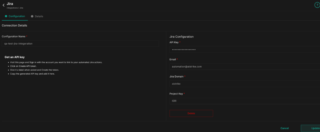Click the info icon on the Details tab
Screen dimensions: 320x132
pyautogui.click(x=32, y=16)
